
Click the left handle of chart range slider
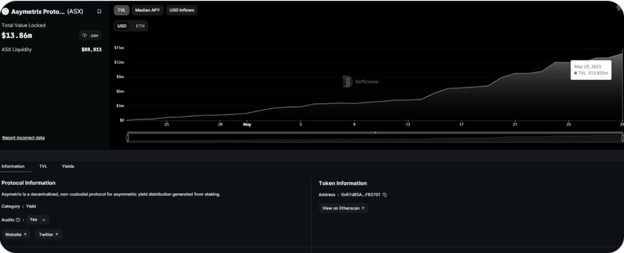[x=128, y=138]
